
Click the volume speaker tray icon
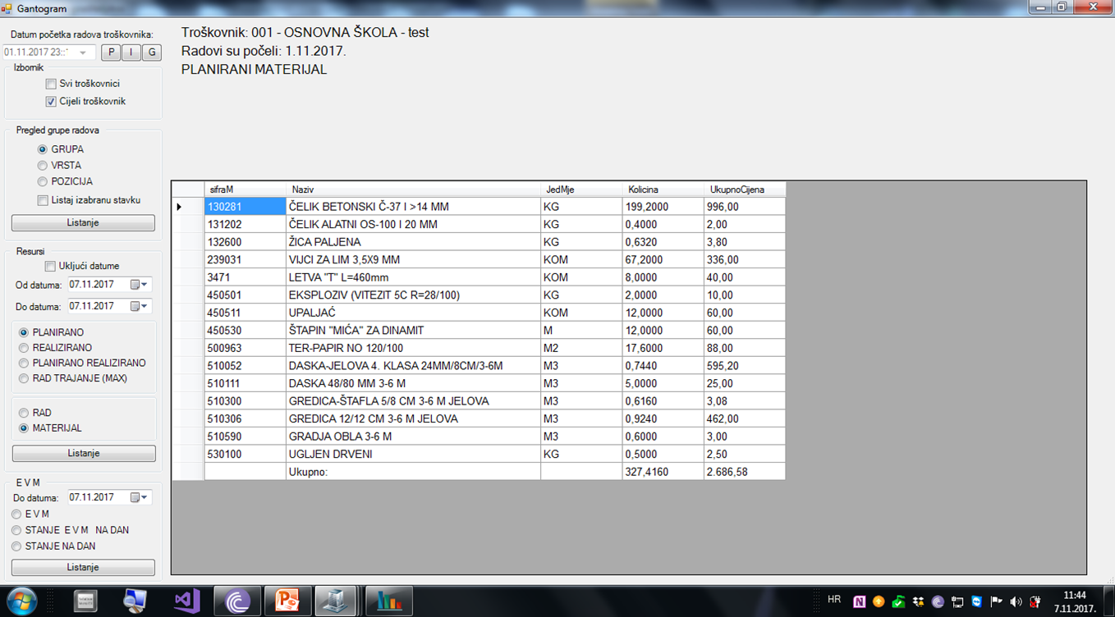point(1016,601)
